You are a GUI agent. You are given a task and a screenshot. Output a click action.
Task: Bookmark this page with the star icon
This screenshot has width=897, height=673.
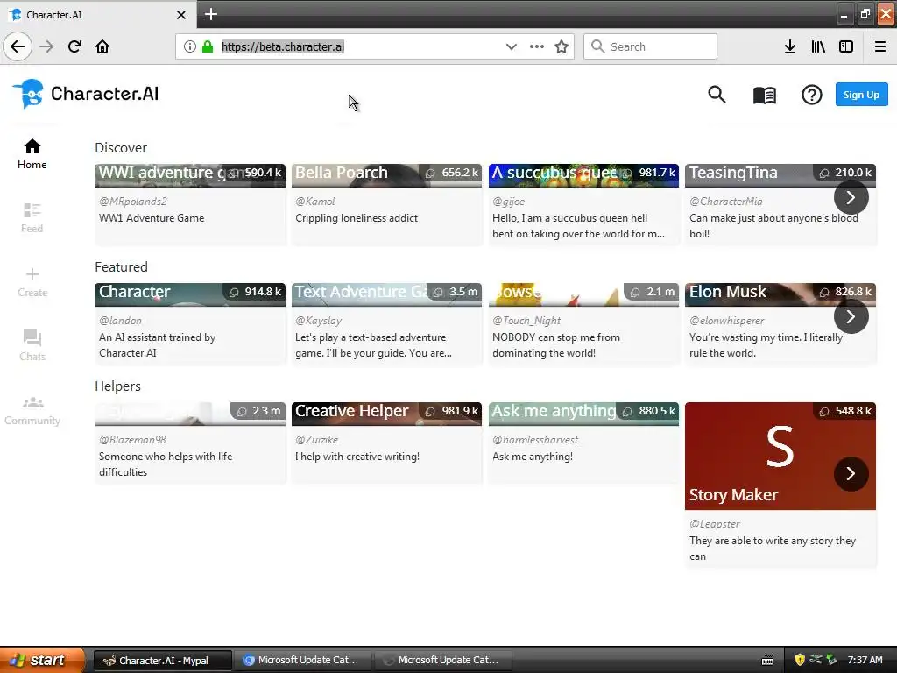(x=562, y=46)
